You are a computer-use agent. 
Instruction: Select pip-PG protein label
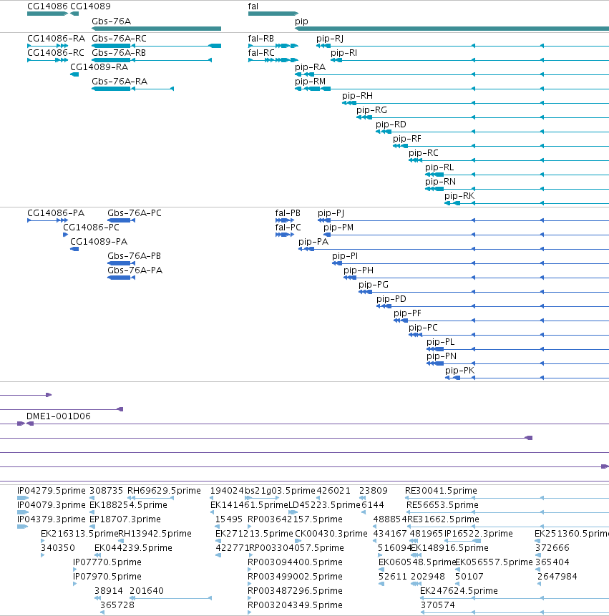point(374,285)
